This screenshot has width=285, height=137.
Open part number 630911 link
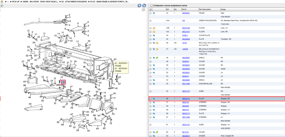185,35
